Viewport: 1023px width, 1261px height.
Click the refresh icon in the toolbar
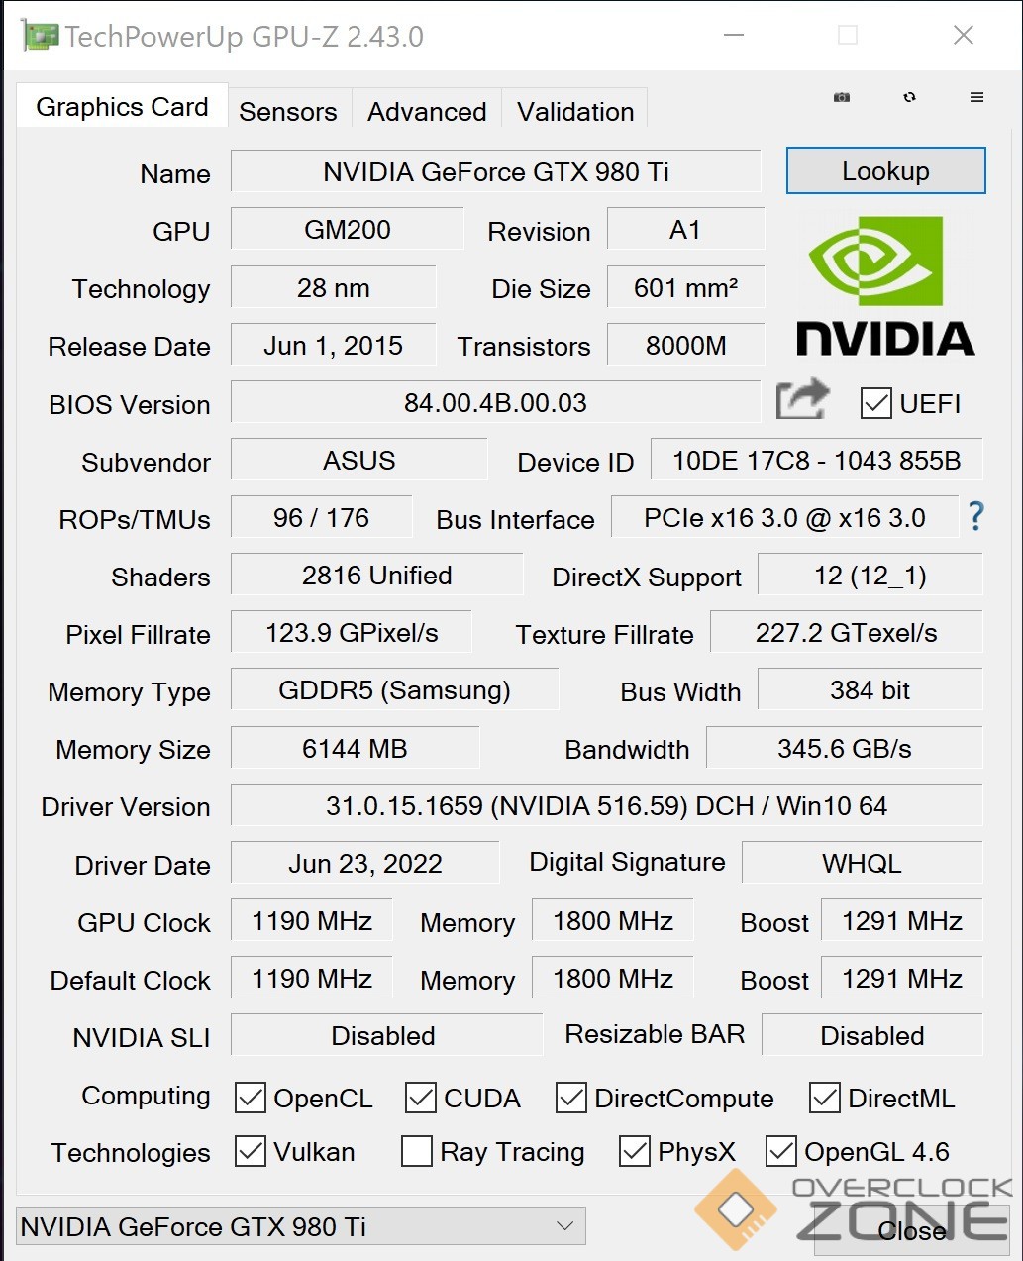pos(909,97)
